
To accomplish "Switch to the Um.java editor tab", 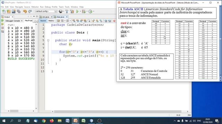I will click(45, 17).
